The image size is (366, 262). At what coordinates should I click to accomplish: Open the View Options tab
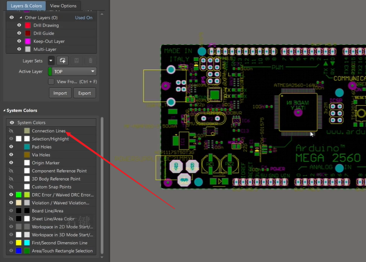63,6
